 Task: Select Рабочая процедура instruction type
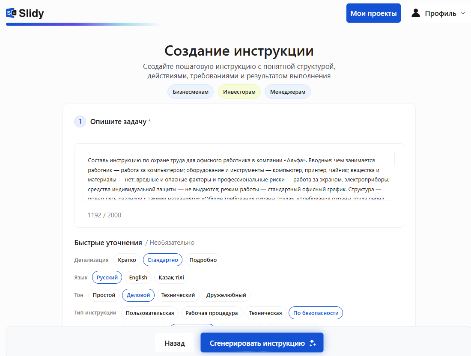coord(212,313)
